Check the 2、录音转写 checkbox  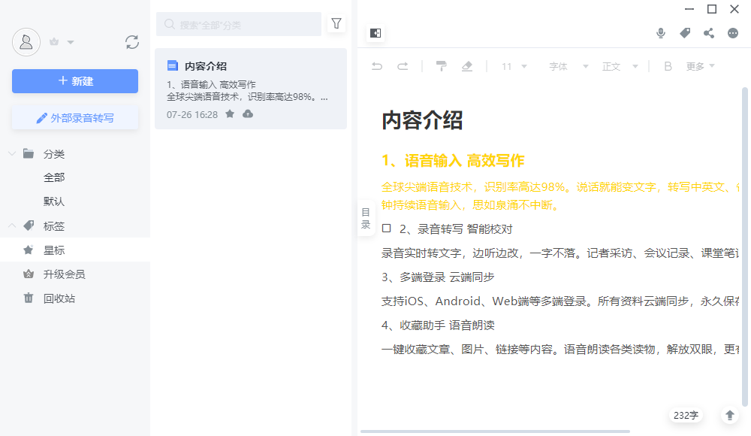[x=387, y=229]
